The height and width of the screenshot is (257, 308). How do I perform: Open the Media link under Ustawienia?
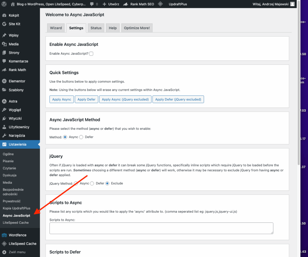pyautogui.click(x=7, y=182)
